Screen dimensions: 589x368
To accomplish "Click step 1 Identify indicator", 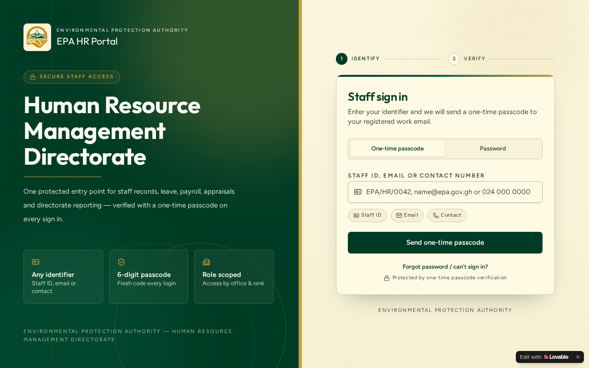I will click(358, 59).
